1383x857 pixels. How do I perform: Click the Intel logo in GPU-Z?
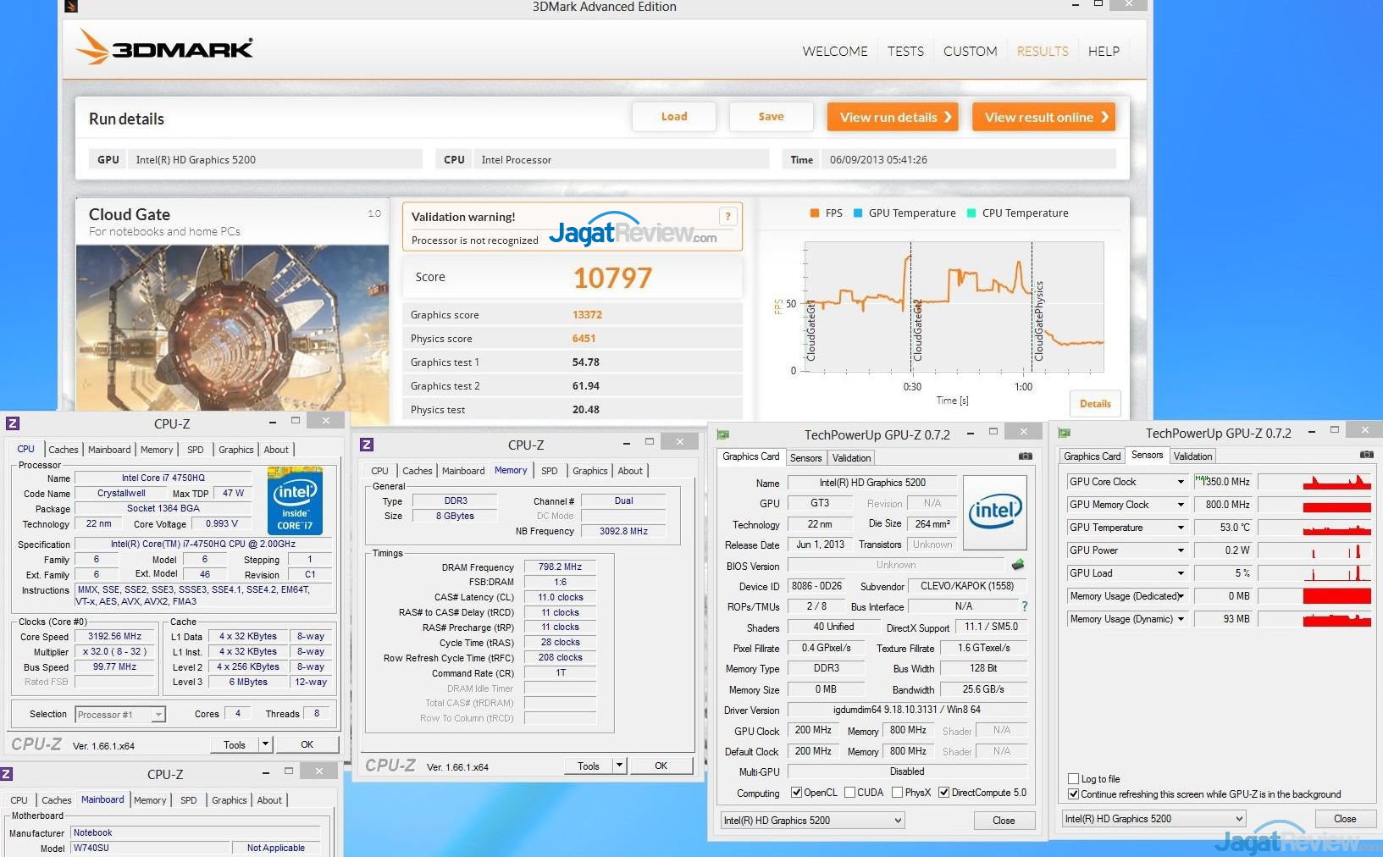(x=995, y=512)
